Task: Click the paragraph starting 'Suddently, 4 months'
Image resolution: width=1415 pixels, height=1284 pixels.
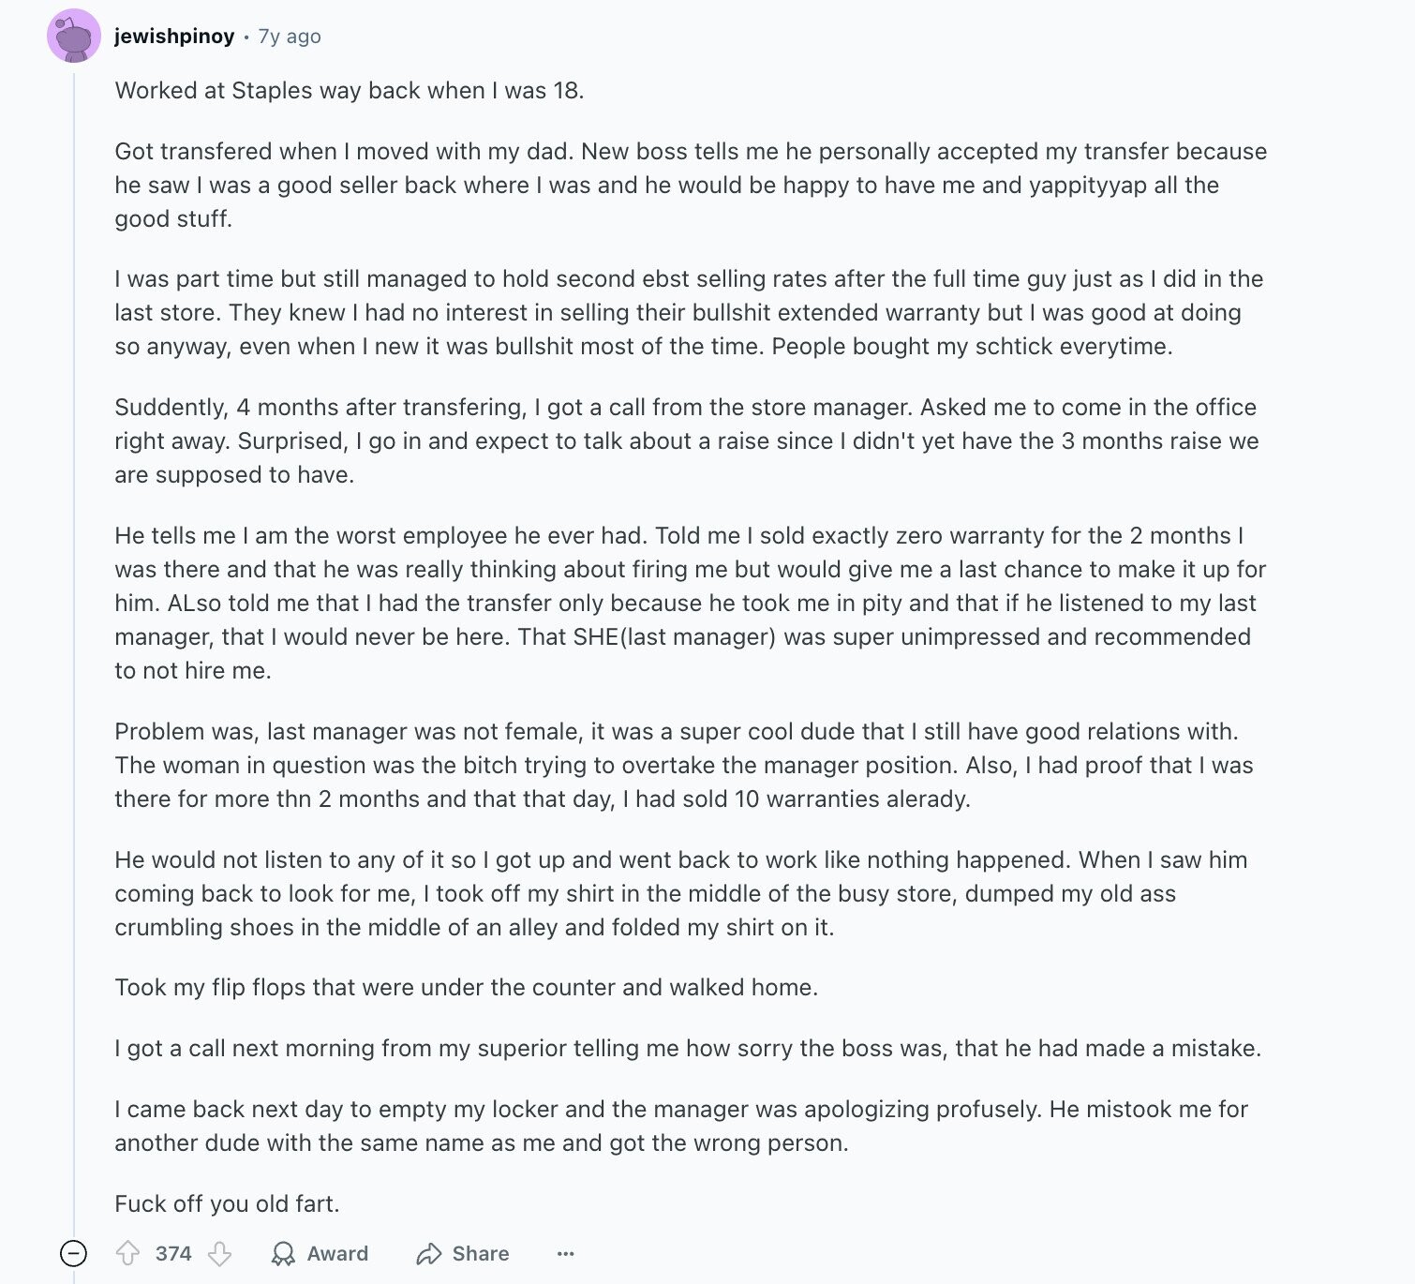Action: (687, 440)
